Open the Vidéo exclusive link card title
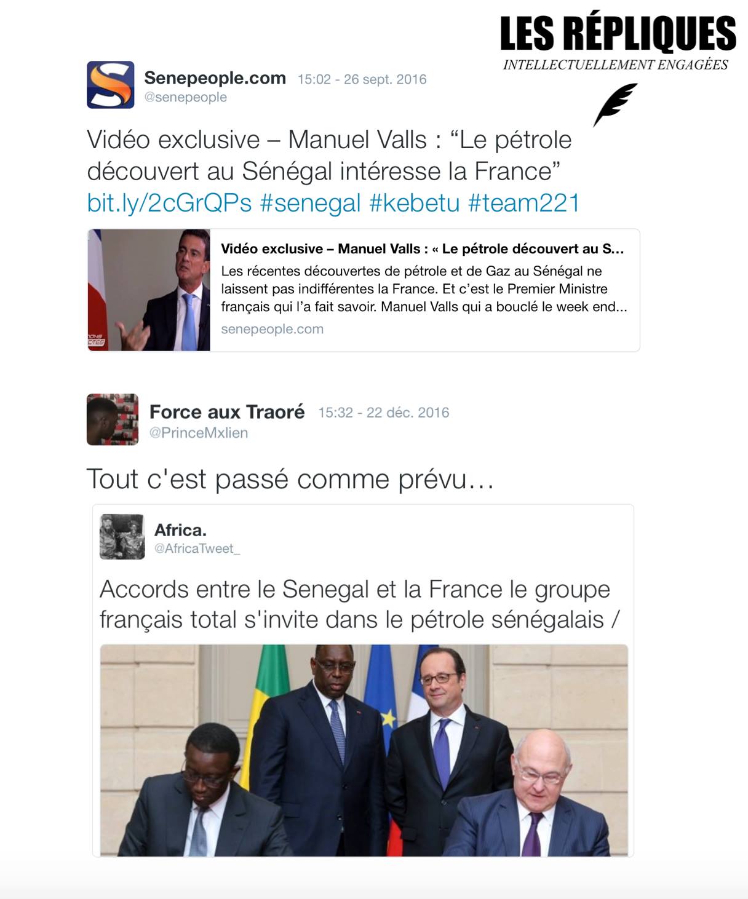 423,248
